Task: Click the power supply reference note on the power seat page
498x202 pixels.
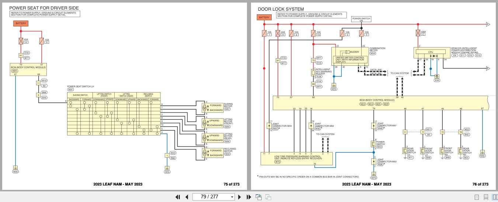Action: pyautogui.click(x=45, y=14)
